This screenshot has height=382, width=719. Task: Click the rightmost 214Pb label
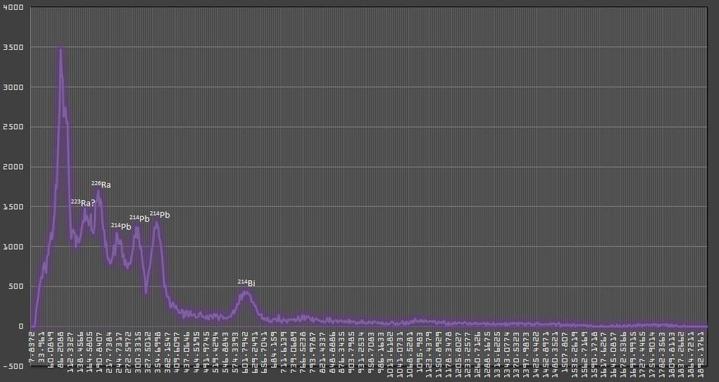coord(159,215)
